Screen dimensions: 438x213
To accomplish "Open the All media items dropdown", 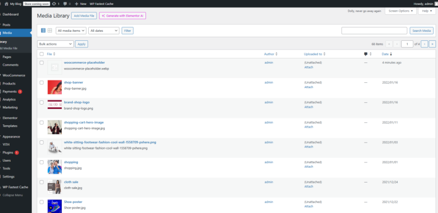I will point(71,31).
